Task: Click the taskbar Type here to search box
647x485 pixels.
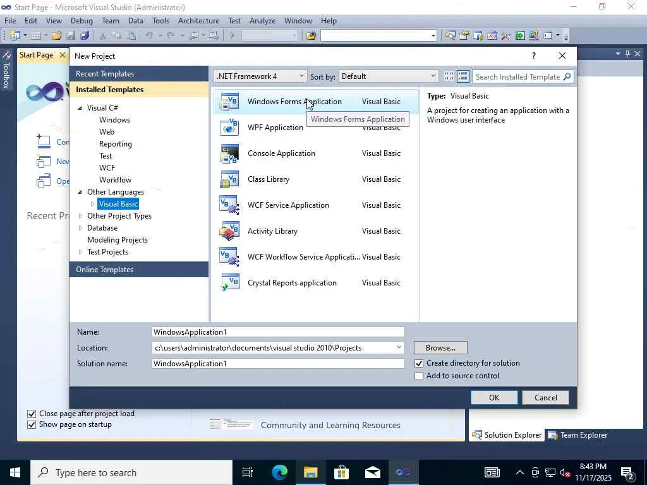Action: click(131, 472)
